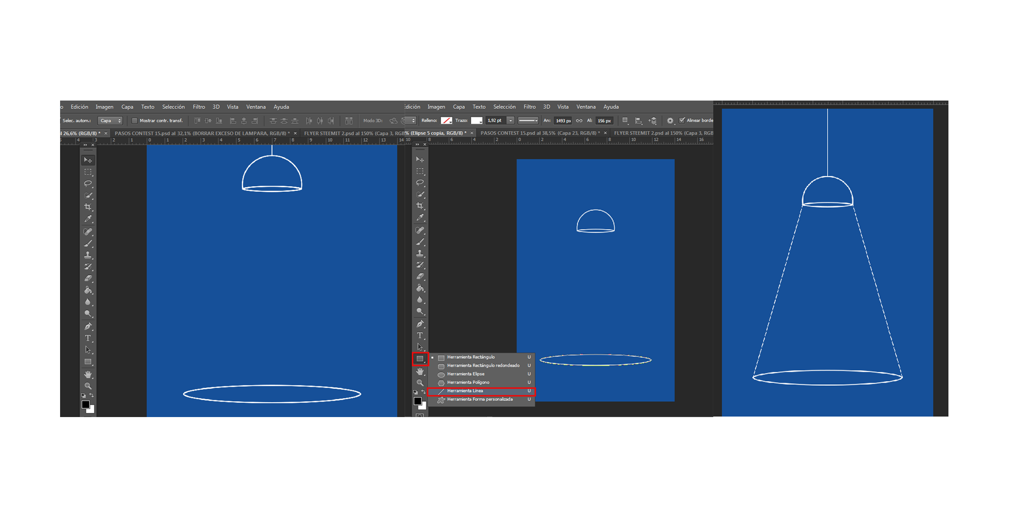Click red-highlighted Rectangle tool in middle window

(x=420, y=359)
